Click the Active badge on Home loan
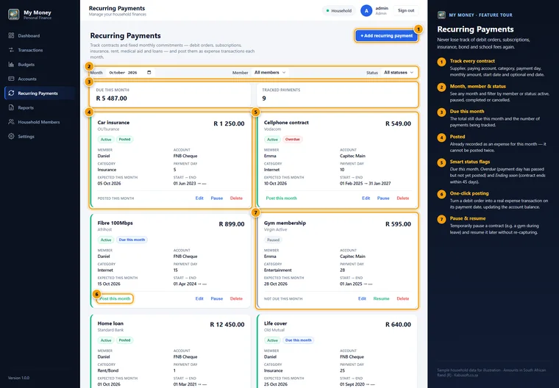This screenshot has width=559, height=388. (x=106, y=340)
